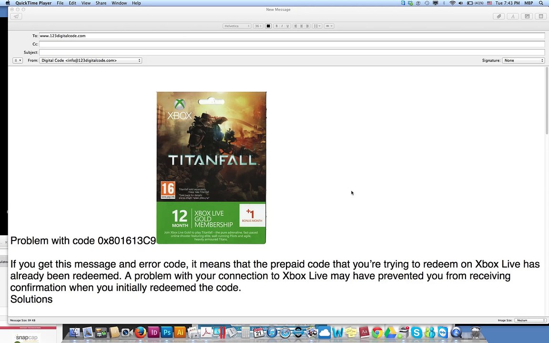Open Spotlight search in menu bar
The image size is (549, 343).
coord(541,3)
